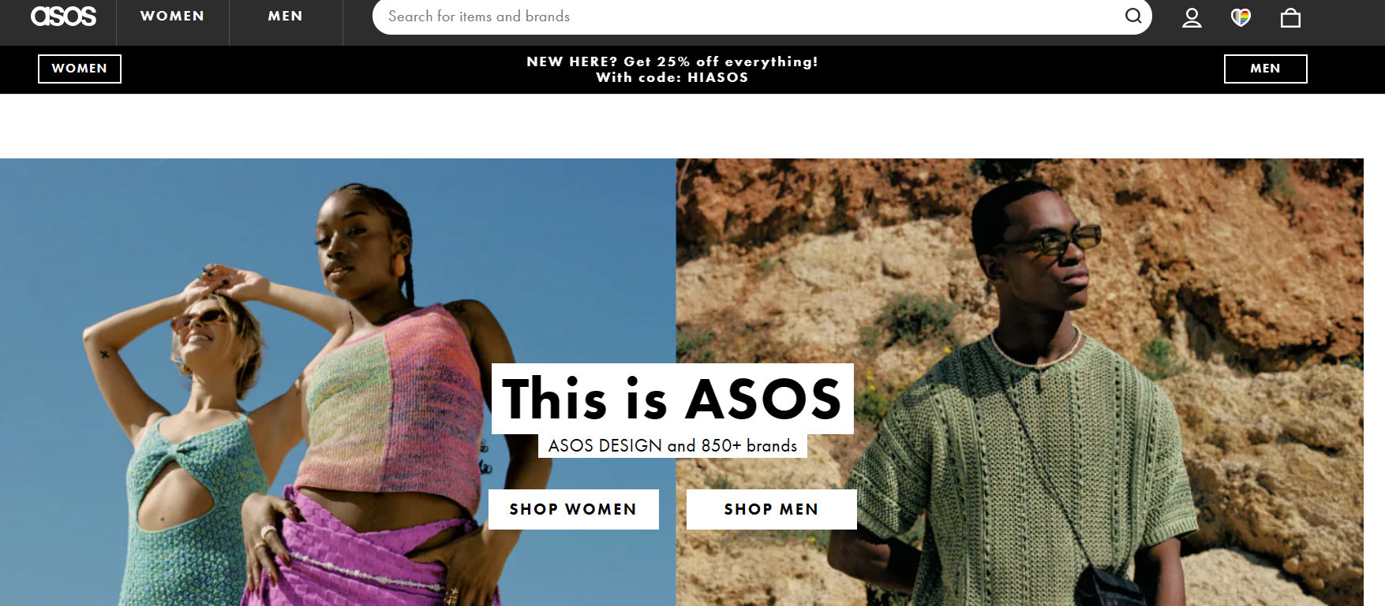Open saved items heart icon

tap(1241, 17)
